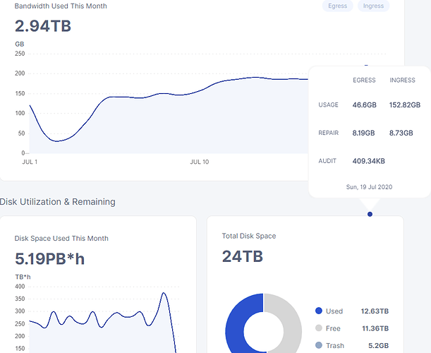Click the light gray Free legend dot
Screen dimensions: 431x353
pyautogui.click(x=319, y=328)
